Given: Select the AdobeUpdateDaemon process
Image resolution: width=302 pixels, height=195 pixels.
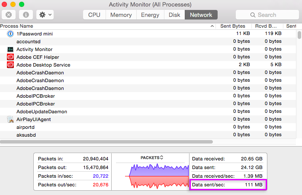Looking at the screenshot, I should pyautogui.click(x=42, y=112).
